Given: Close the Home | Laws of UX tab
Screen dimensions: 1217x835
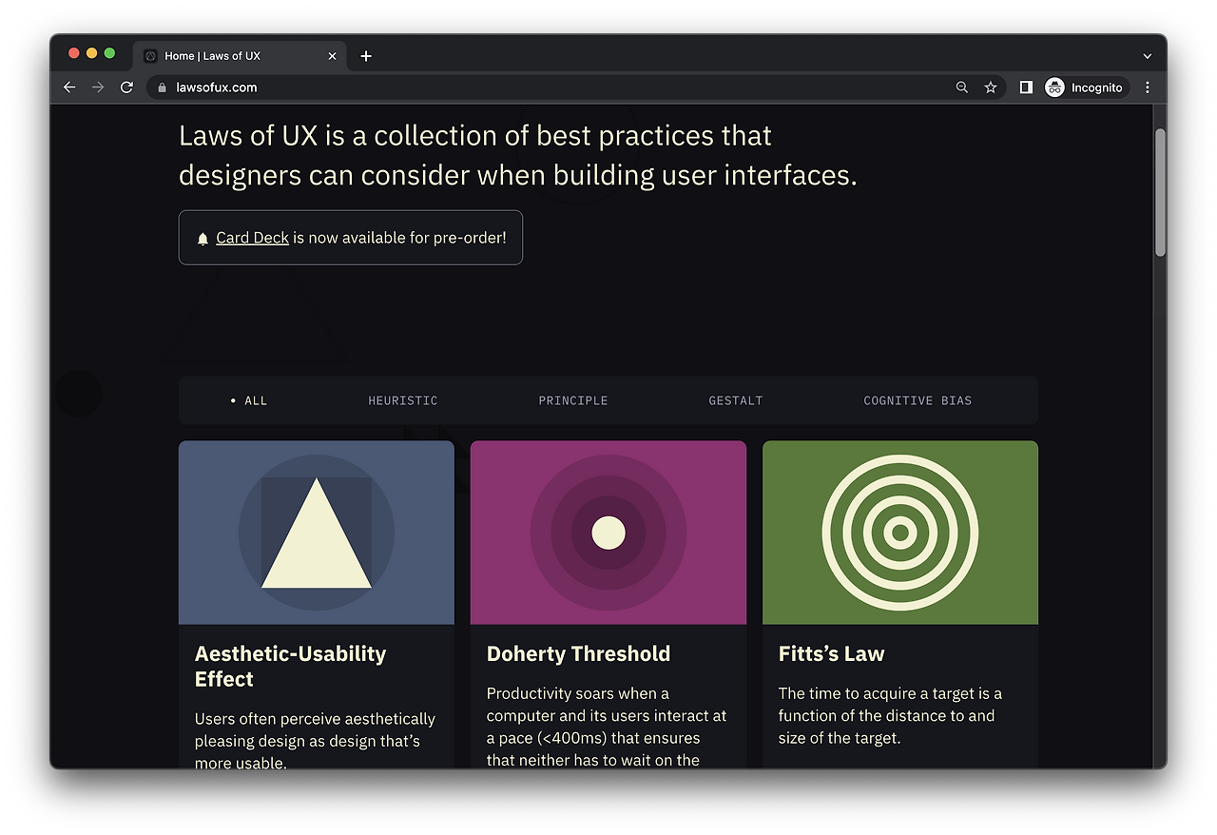Looking at the screenshot, I should pos(332,56).
